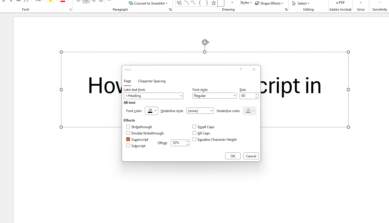
Task: Open the Font group dialog launcher
Action: pyautogui.click(x=71, y=10)
